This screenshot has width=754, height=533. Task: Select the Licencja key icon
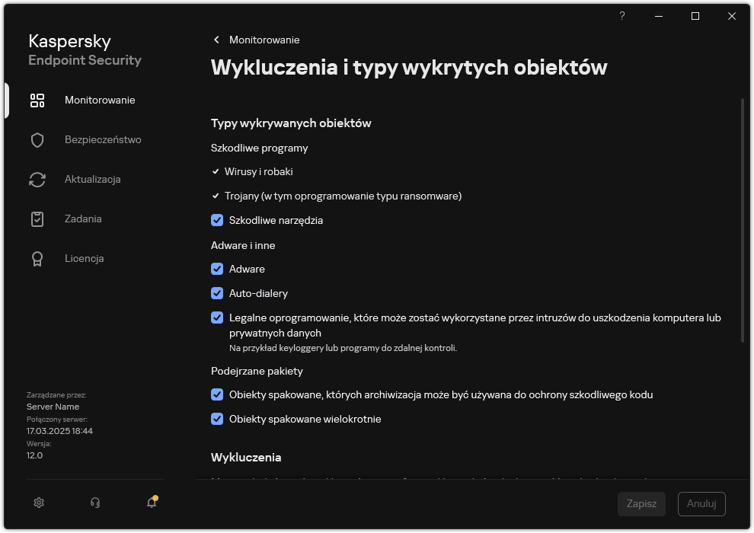tap(37, 258)
